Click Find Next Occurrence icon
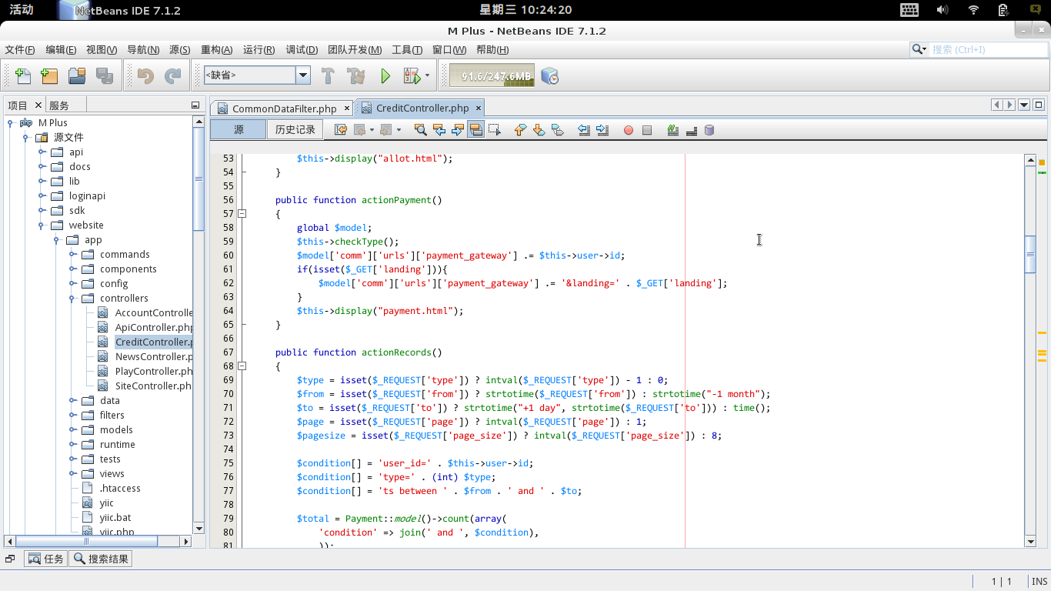 pos(458,130)
